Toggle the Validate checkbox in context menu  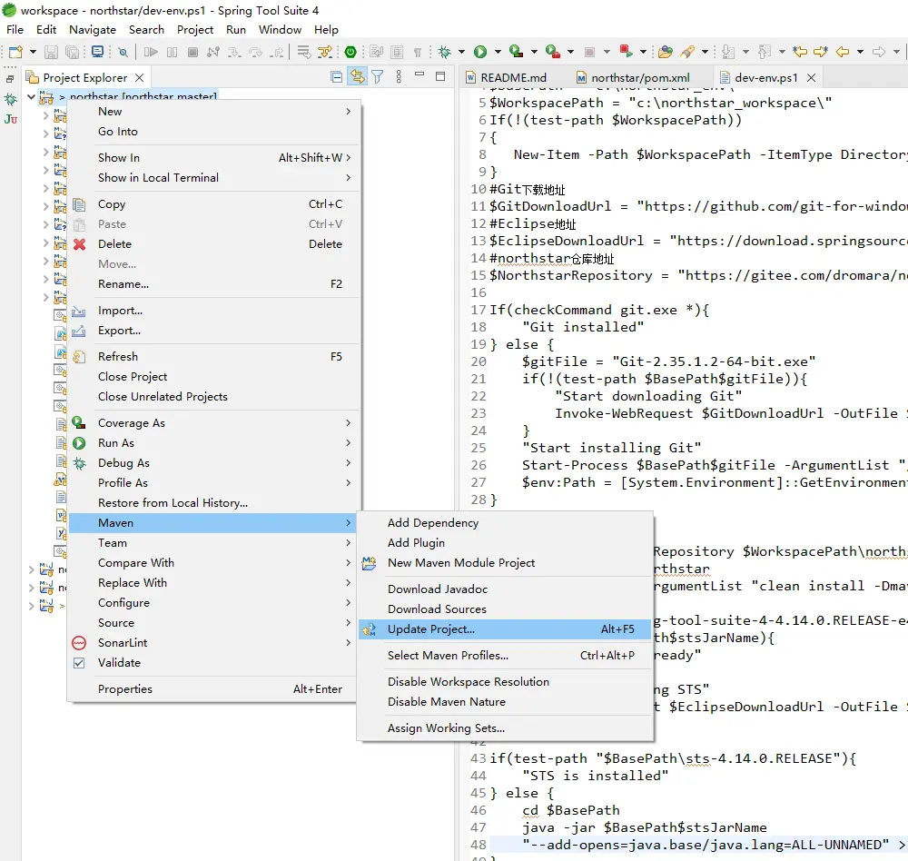coord(79,663)
